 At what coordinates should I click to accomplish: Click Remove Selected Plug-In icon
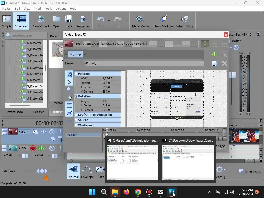click(x=225, y=54)
